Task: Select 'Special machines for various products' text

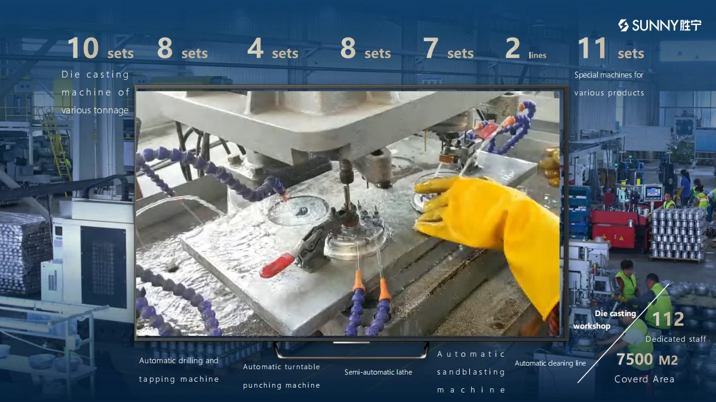Action: [x=609, y=84]
